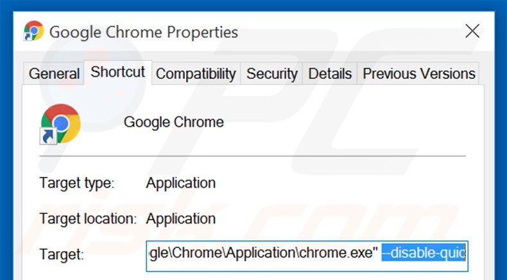
Task: Switch to the General tab
Action: coord(55,74)
